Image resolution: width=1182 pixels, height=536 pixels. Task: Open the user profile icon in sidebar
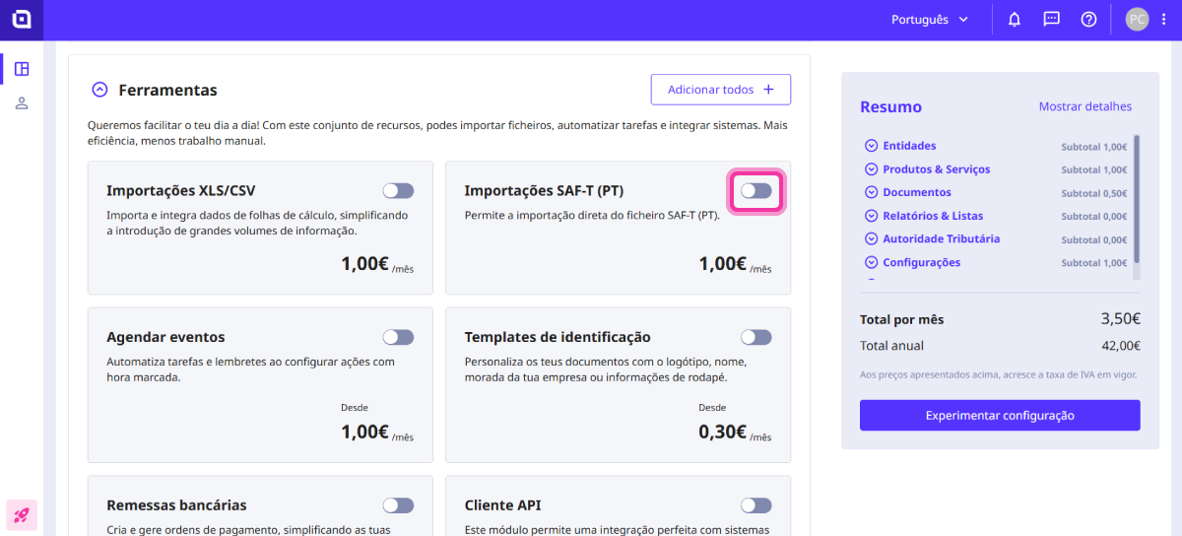click(x=22, y=103)
